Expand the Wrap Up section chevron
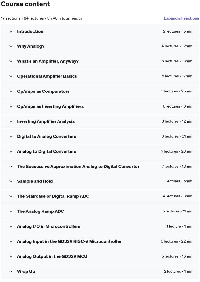Screen dimensions: 200x282 11,272
